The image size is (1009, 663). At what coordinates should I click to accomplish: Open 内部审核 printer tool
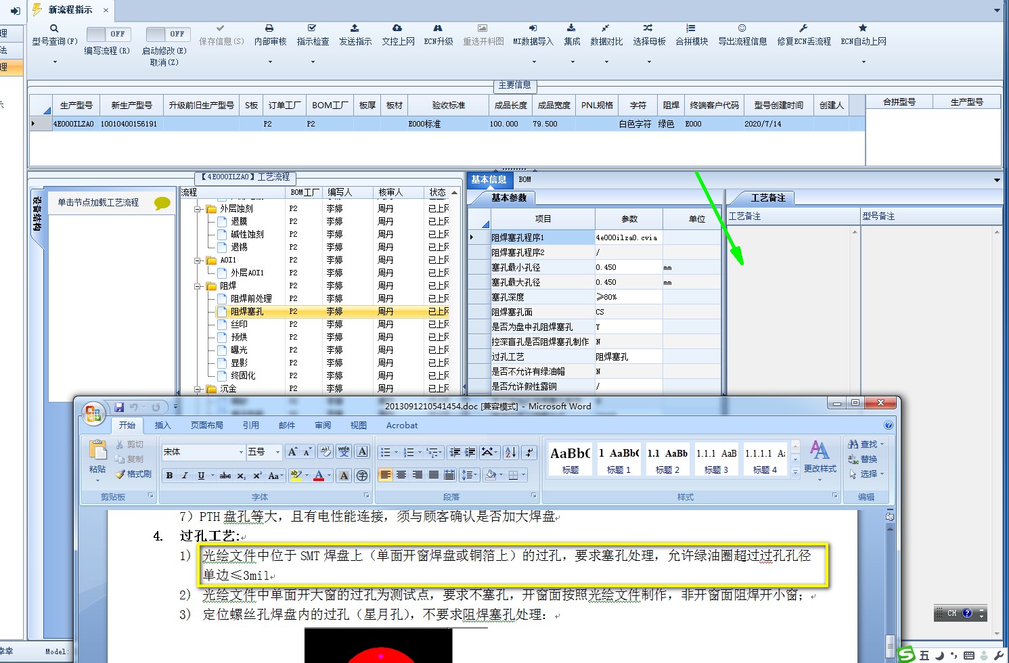point(269,28)
